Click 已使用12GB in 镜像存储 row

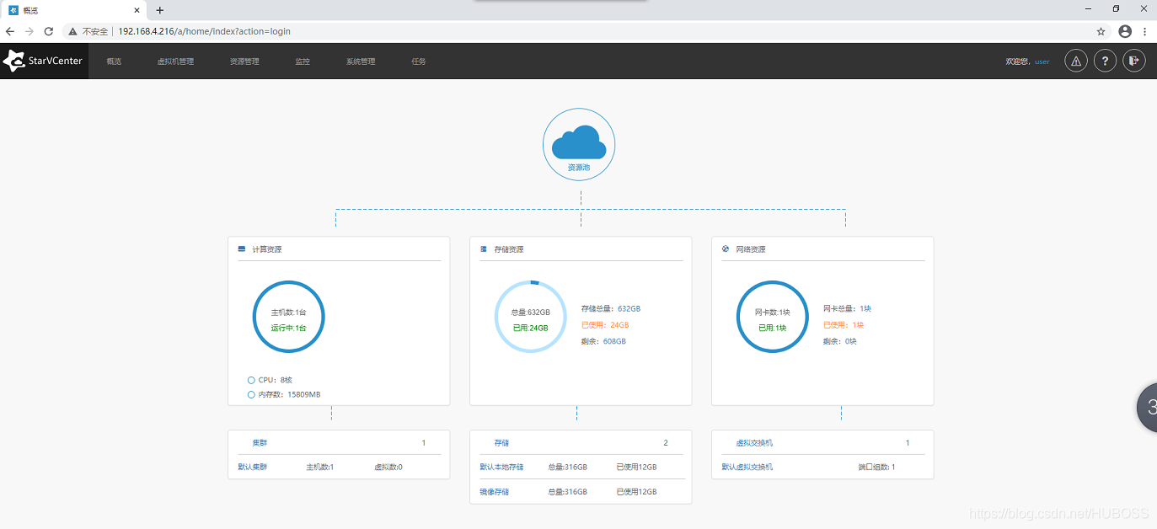point(636,491)
